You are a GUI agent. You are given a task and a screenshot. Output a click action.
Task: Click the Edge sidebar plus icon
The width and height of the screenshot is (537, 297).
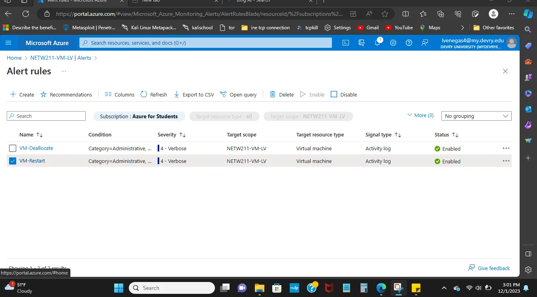pos(528,158)
